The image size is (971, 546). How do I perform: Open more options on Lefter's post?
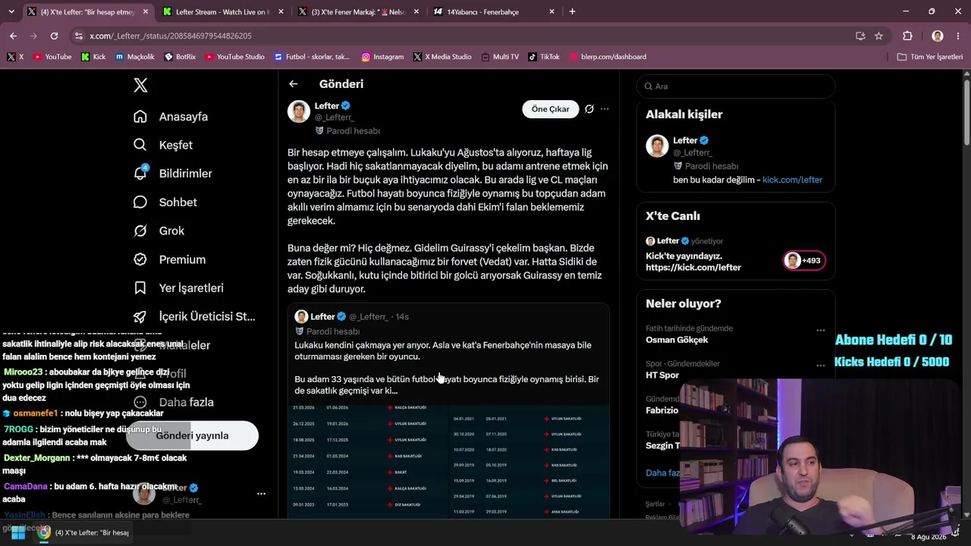pos(605,109)
